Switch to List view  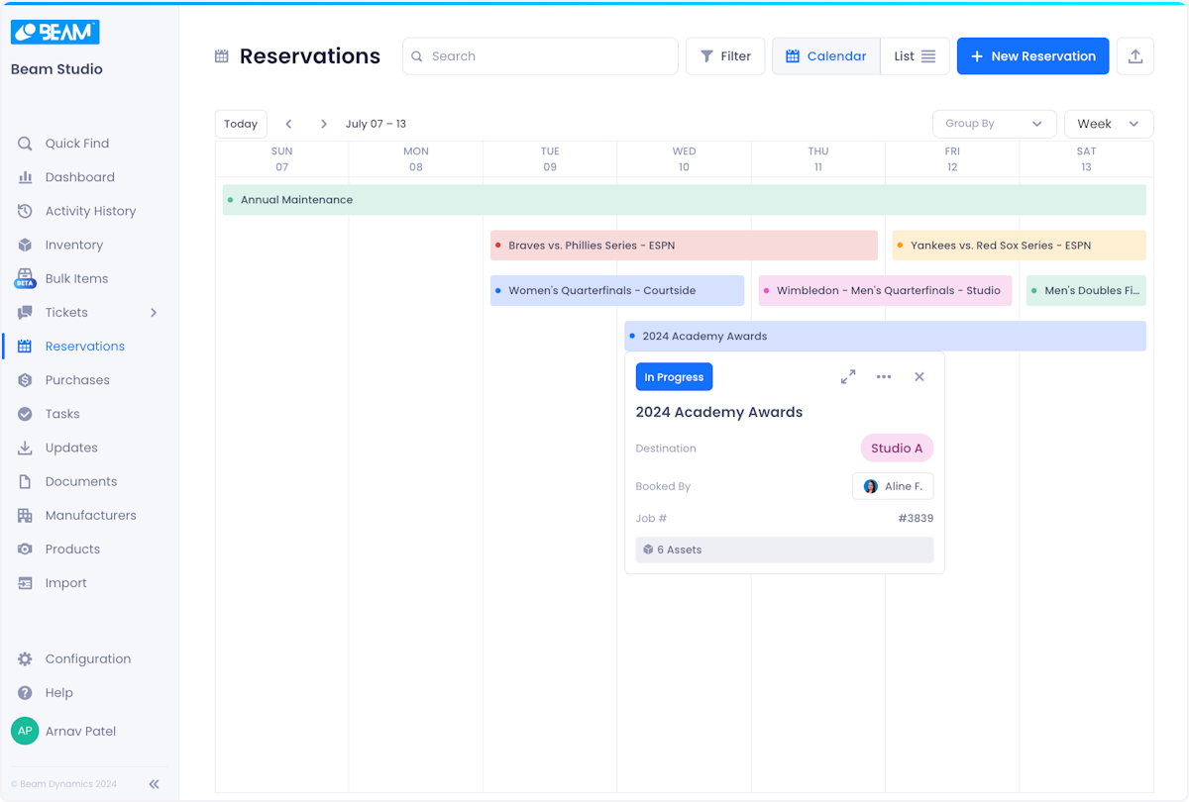pyautogui.click(x=915, y=56)
